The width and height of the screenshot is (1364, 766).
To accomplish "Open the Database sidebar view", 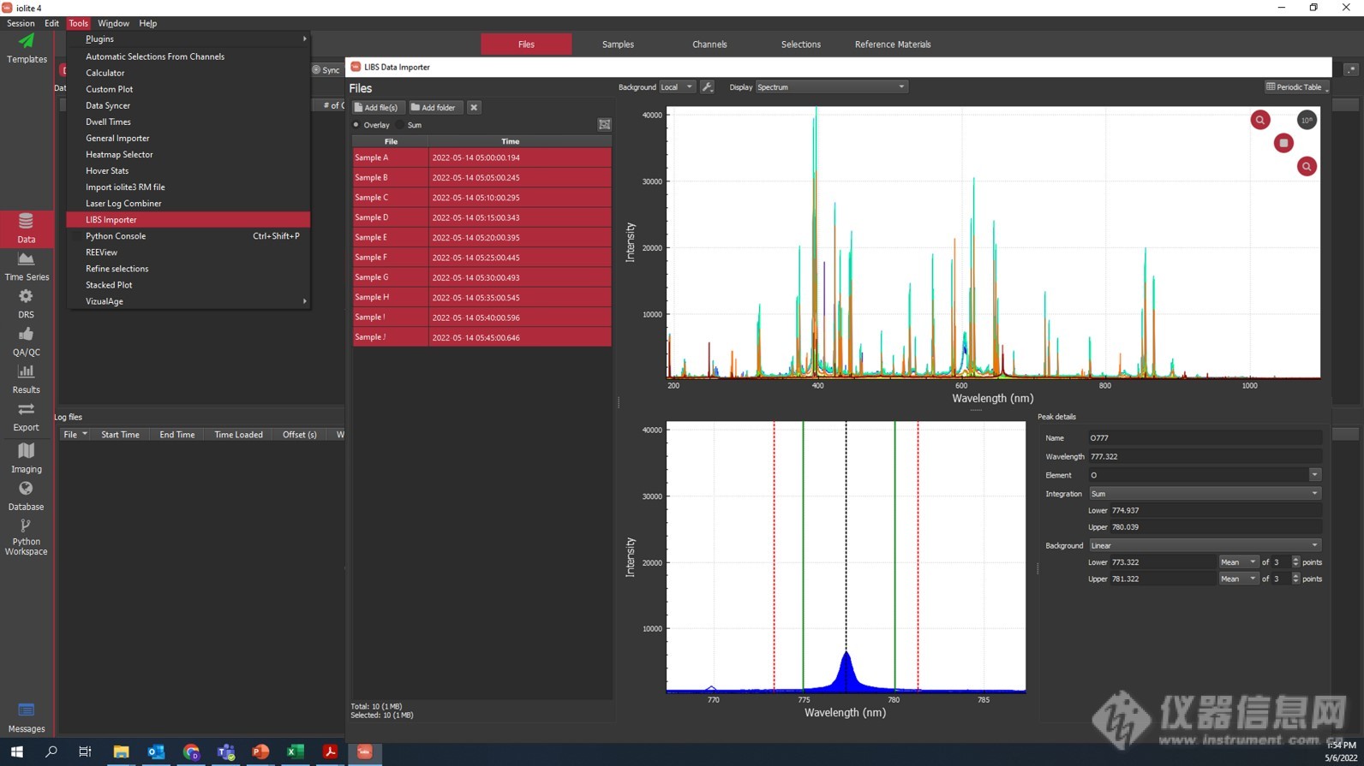I will click(x=27, y=496).
